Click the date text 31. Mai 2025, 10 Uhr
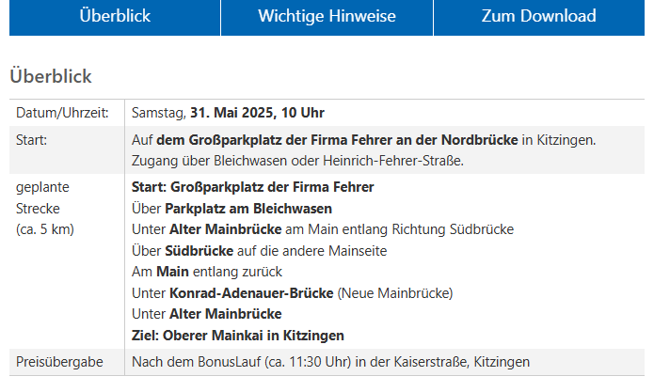This screenshot has height=392, width=654. pyautogui.click(x=257, y=113)
